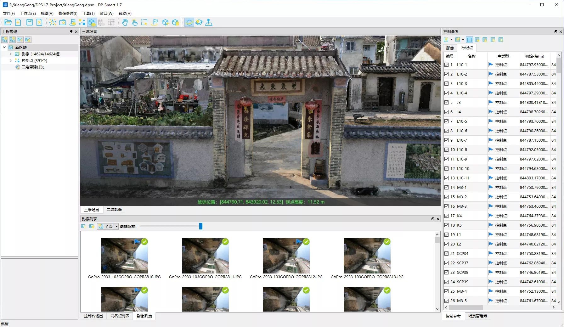564x327 pixels.
Task: Select the pan hand tool
Action: [125, 22]
